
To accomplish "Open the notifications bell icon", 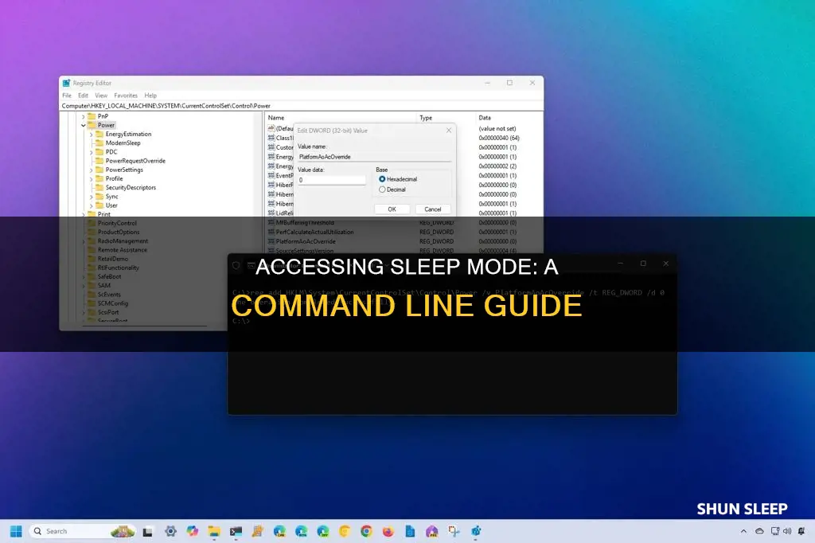I will (x=801, y=531).
